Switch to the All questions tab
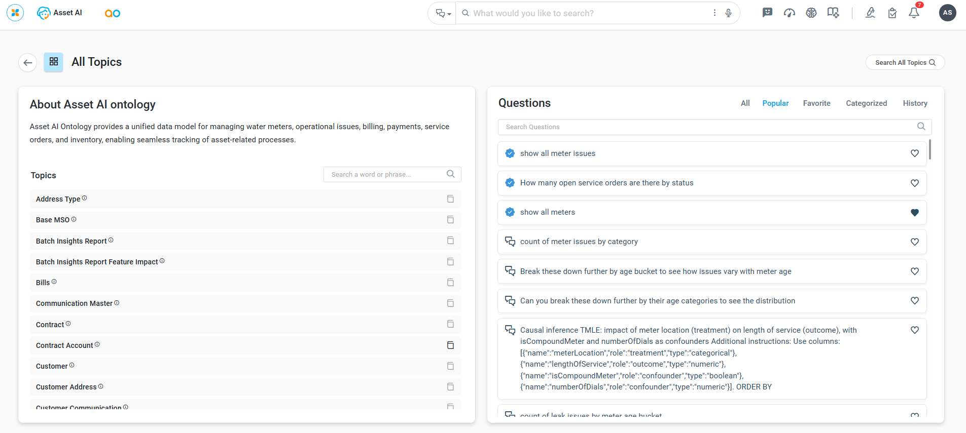This screenshot has height=433, width=966. 745,103
